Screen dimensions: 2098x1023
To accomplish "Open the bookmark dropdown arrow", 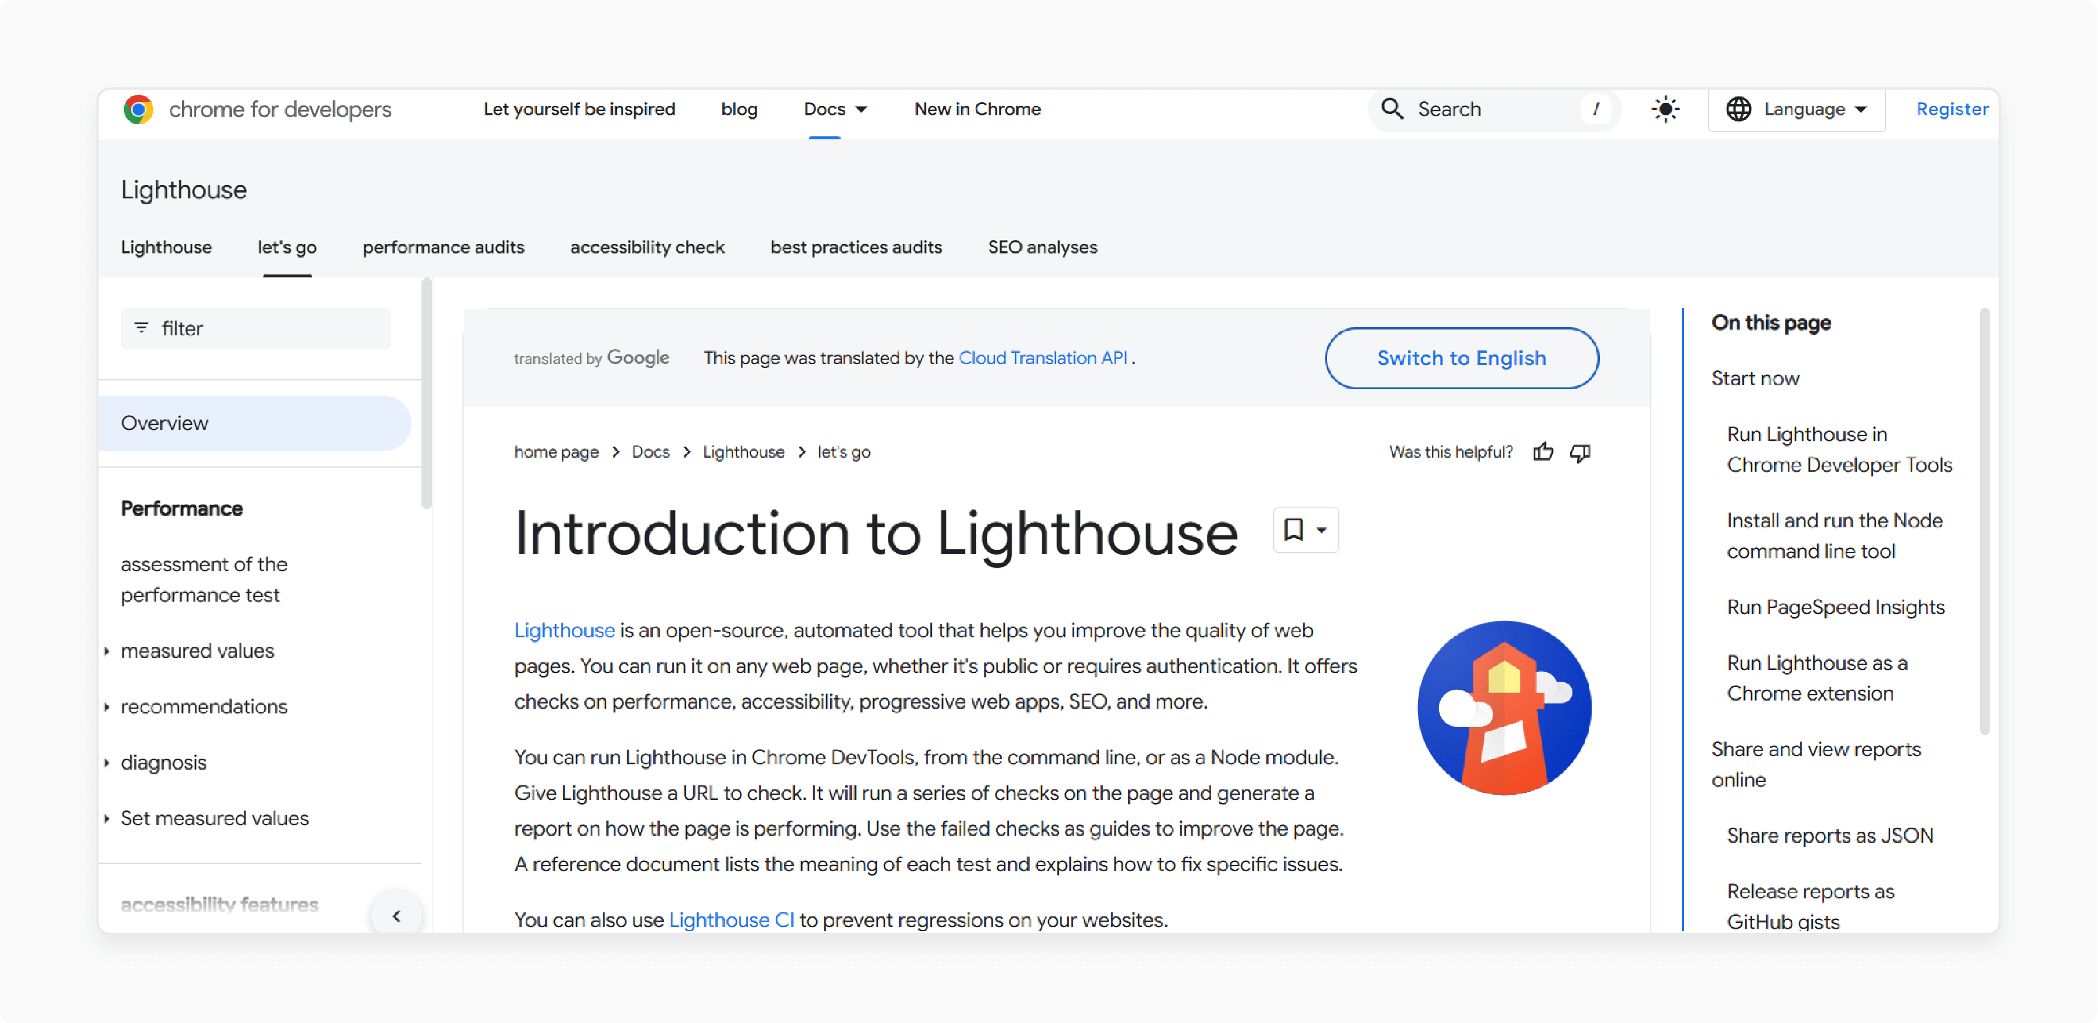I will point(1322,530).
